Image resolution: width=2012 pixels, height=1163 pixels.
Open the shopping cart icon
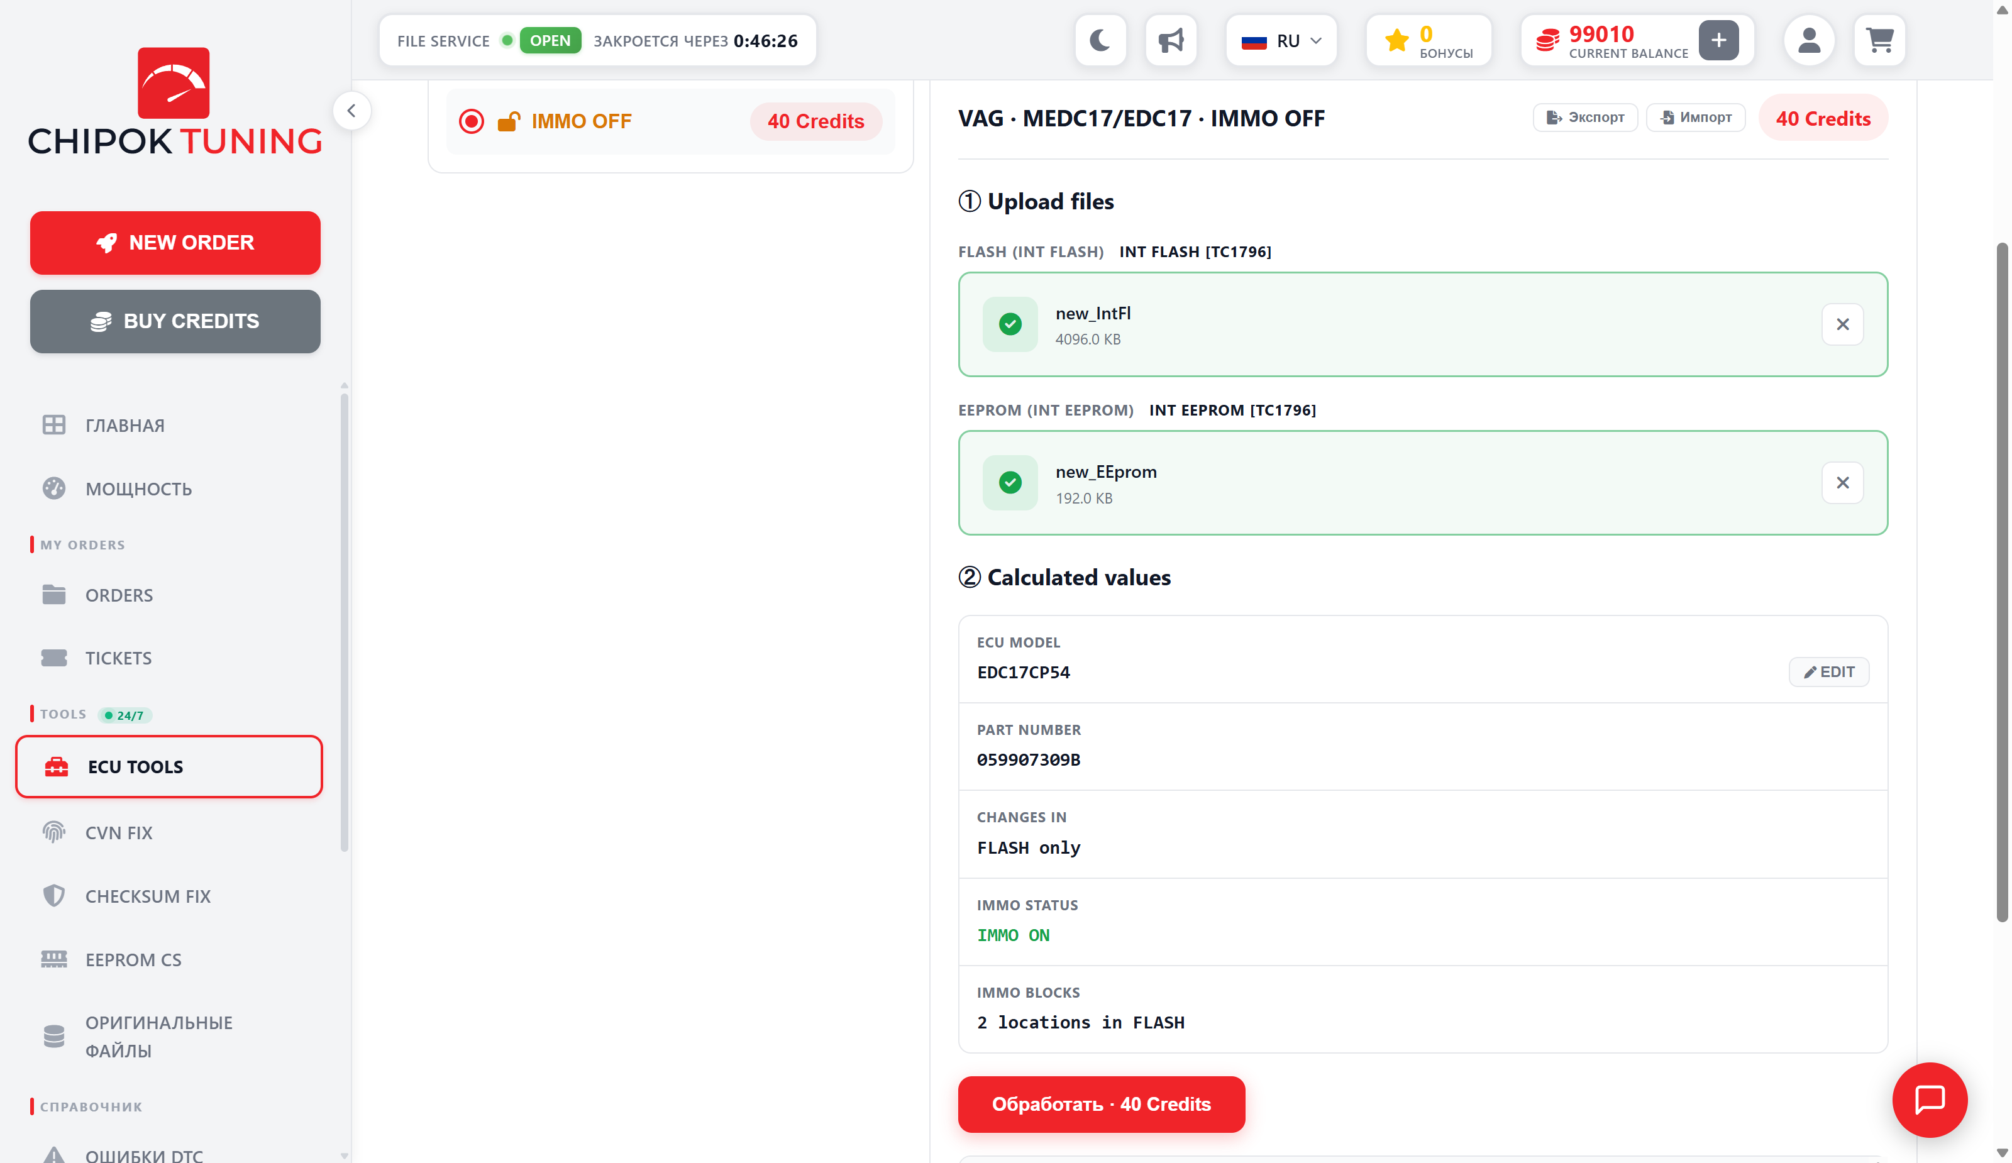tap(1879, 40)
